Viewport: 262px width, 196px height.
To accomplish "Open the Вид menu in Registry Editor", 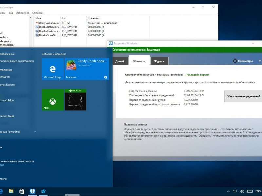I will [11, 13].
